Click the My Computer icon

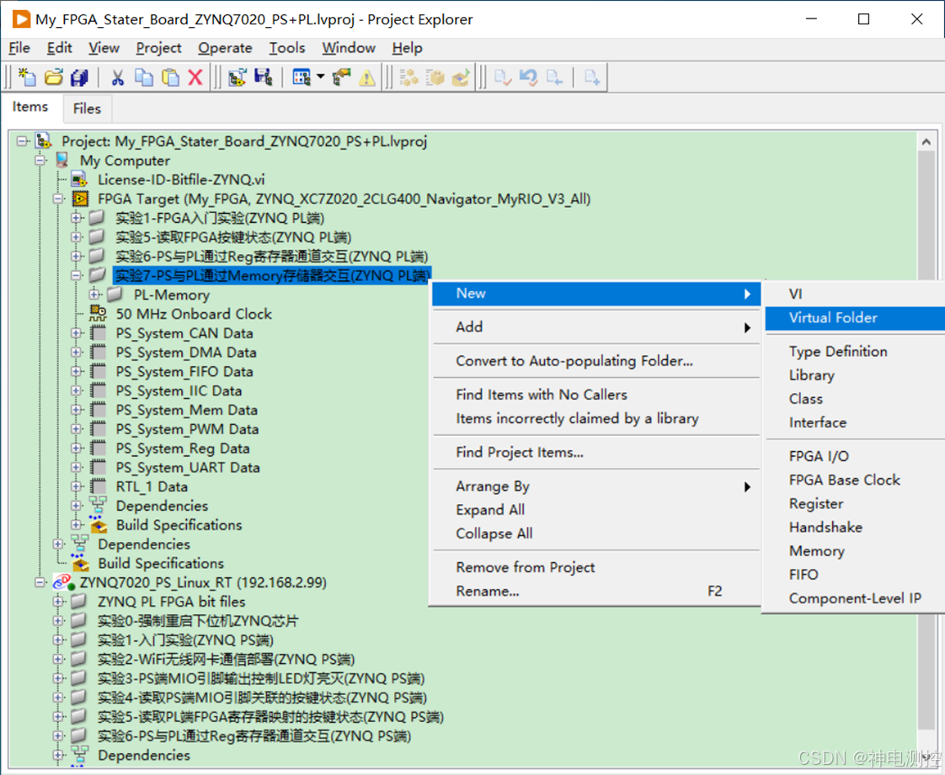tap(62, 160)
